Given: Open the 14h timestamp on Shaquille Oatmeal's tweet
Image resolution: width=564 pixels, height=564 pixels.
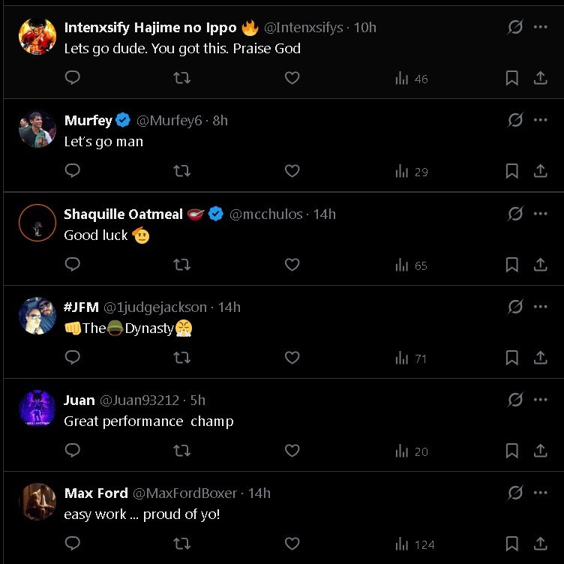Looking at the screenshot, I should 325,214.
